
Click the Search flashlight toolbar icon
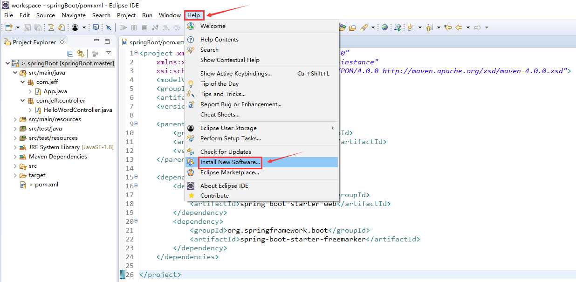coord(364,28)
